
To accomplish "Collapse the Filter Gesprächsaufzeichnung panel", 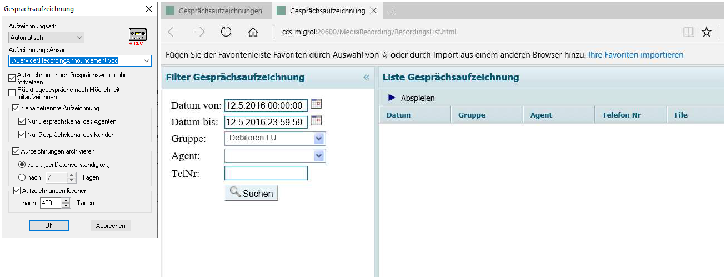I will pos(366,77).
